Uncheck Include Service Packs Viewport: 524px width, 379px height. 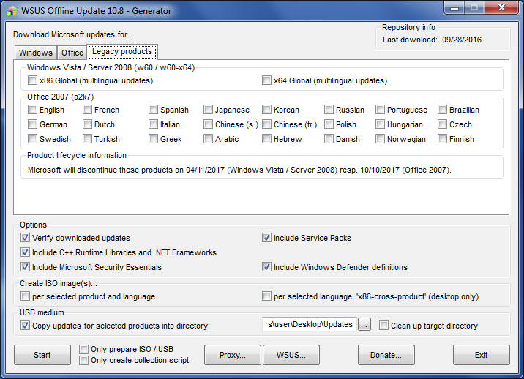point(266,238)
